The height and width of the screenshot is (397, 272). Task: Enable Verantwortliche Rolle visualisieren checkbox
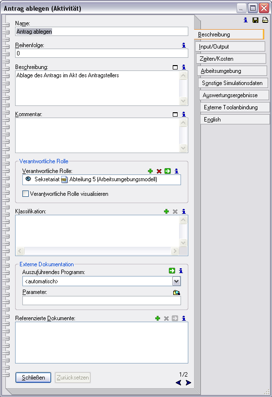tap(25, 194)
